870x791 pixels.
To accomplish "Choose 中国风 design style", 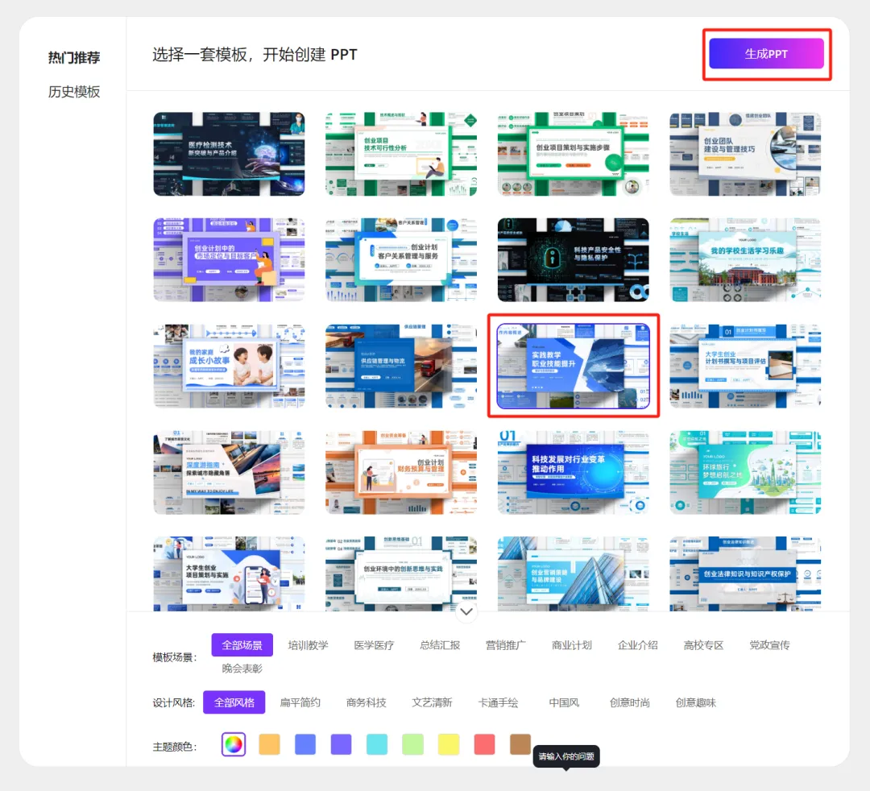I will [x=564, y=703].
